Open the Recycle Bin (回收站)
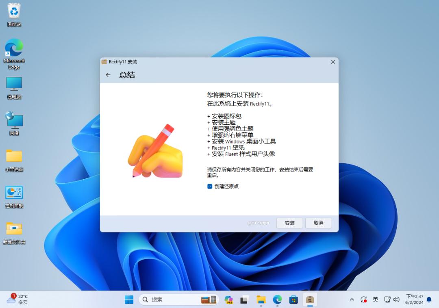 coord(14,11)
